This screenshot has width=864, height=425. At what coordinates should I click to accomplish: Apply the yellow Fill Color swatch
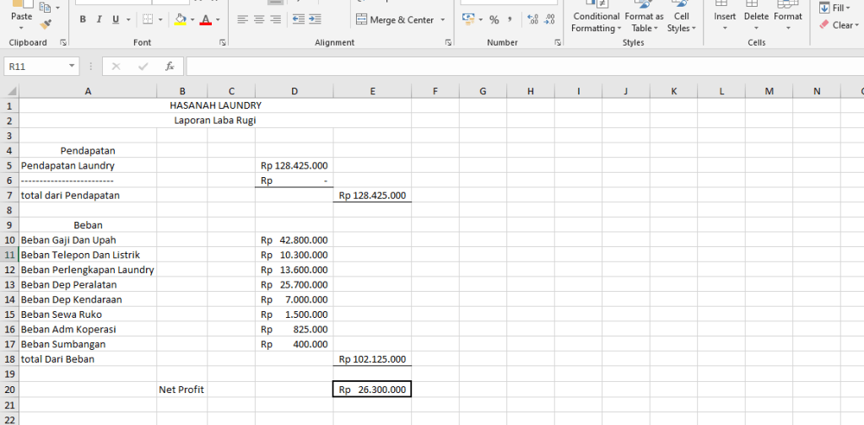[x=179, y=19]
